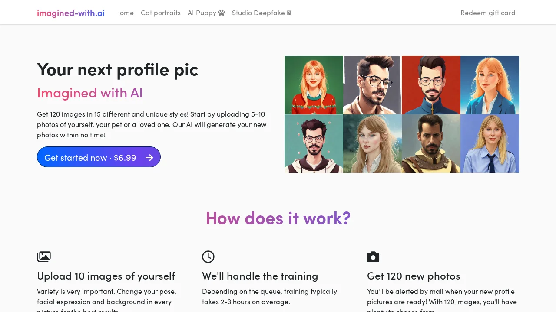
Task: Open the imagined-with.ai logo link
Action: tap(71, 13)
